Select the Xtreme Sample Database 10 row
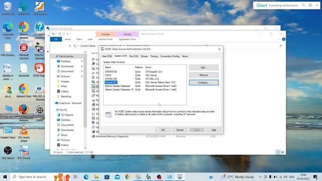The height and width of the screenshot is (181, 322). pos(145,89)
